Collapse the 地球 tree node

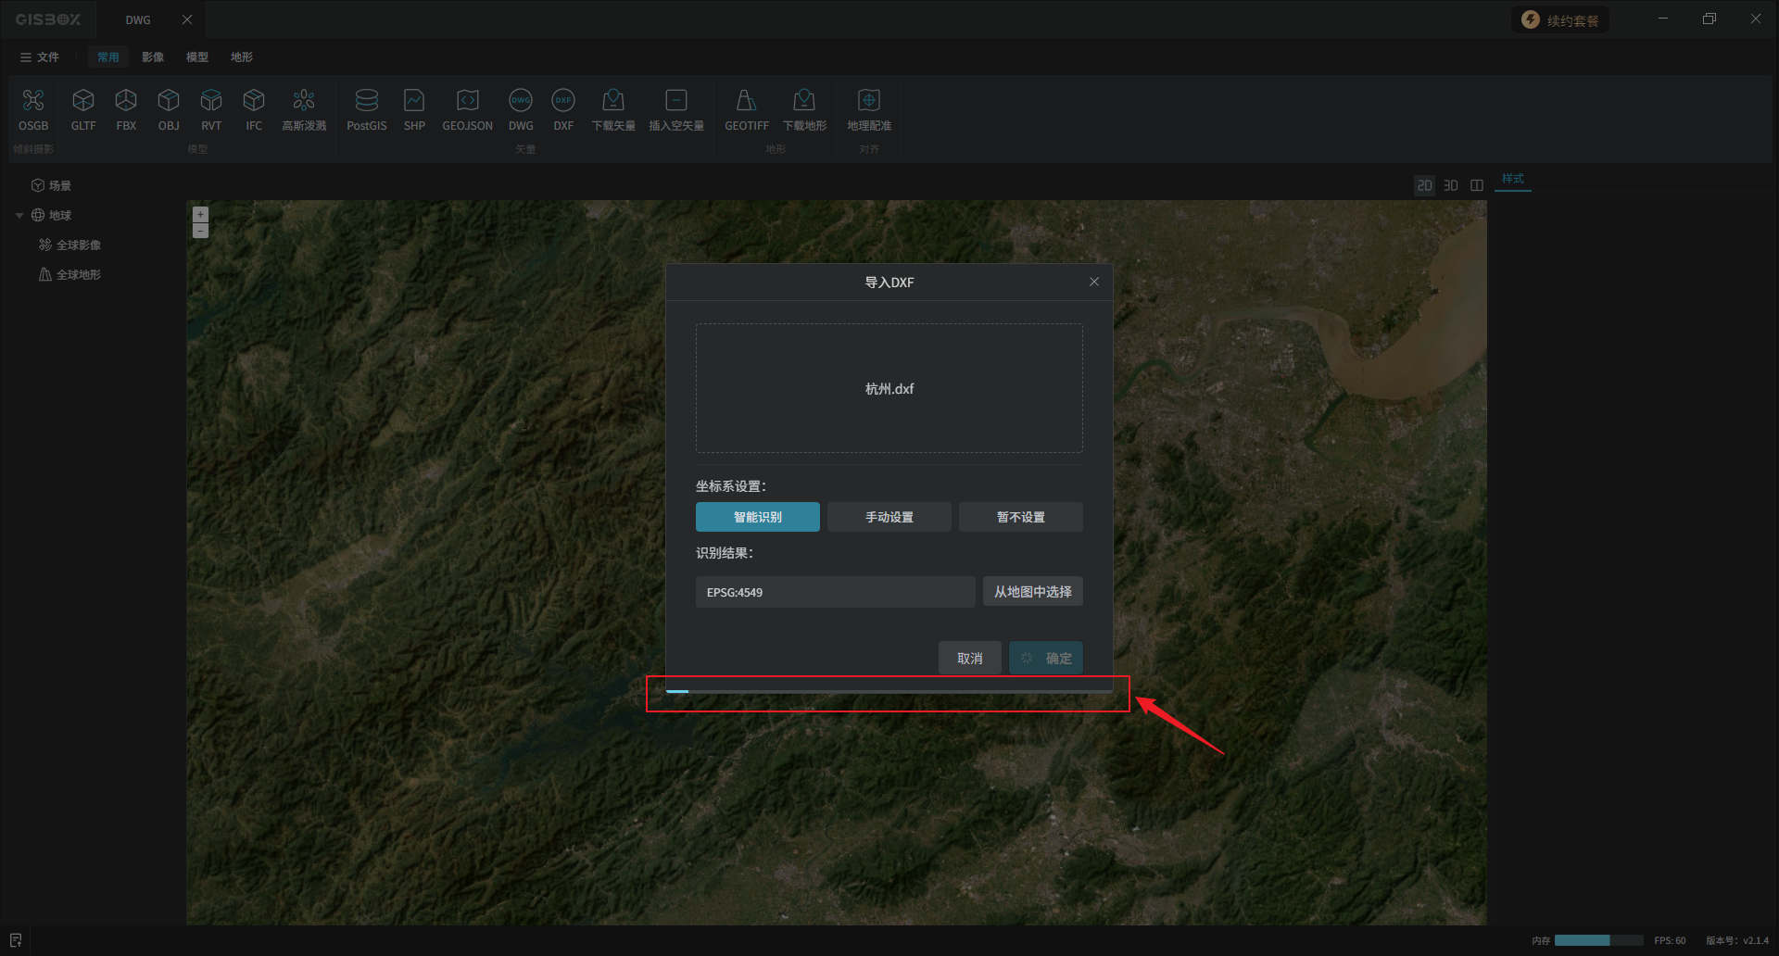coord(19,216)
